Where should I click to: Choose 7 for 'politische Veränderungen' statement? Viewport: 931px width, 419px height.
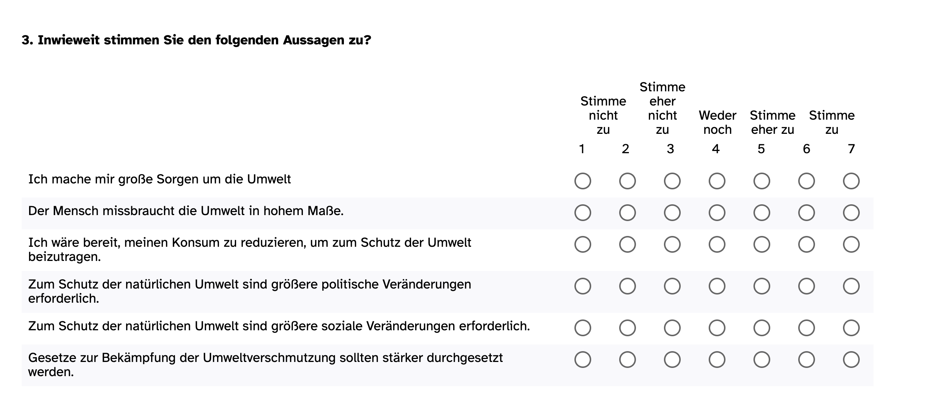click(851, 286)
